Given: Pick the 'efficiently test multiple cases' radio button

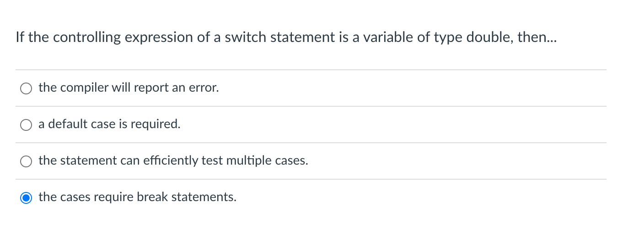Looking at the screenshot, I should (x=26, y=161).
